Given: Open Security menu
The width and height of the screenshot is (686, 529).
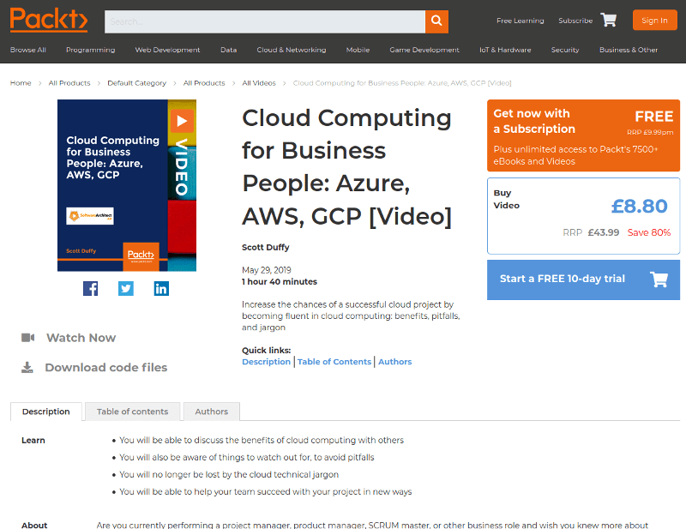Looking at the screenshot, I should 565,50.
